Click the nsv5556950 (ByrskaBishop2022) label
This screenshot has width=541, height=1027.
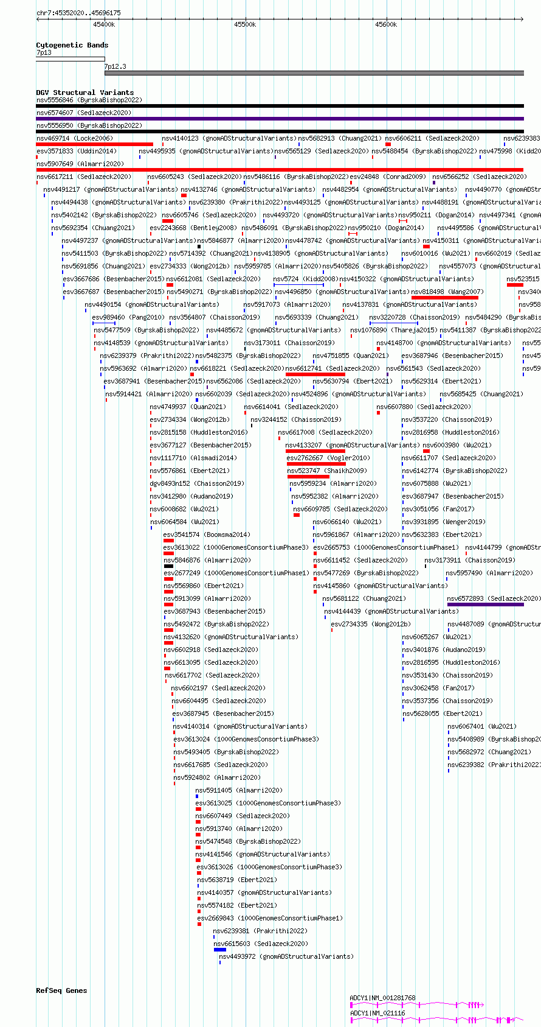(89, 125)
